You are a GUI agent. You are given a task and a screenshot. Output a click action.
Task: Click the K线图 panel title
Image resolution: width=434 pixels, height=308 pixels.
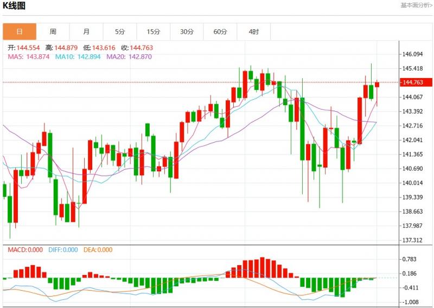(14, 6)
